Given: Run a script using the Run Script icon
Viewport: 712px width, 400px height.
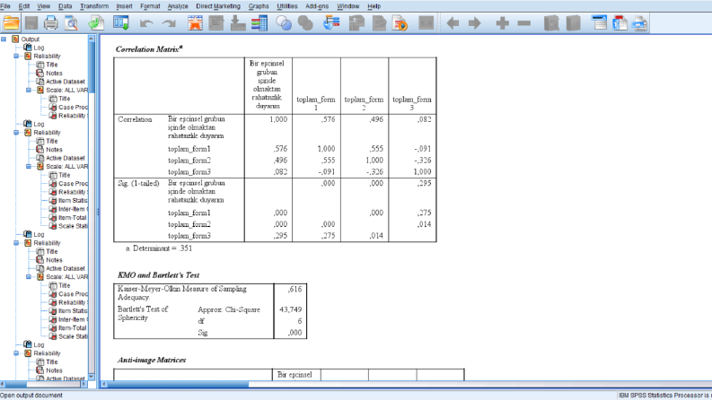Looking at the screenshot, I should (400, 23).
